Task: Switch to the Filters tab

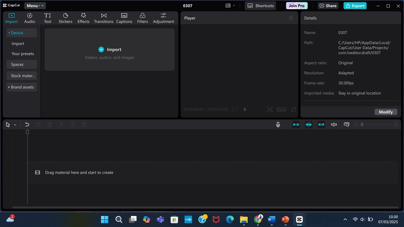Action: pos(143,18)
